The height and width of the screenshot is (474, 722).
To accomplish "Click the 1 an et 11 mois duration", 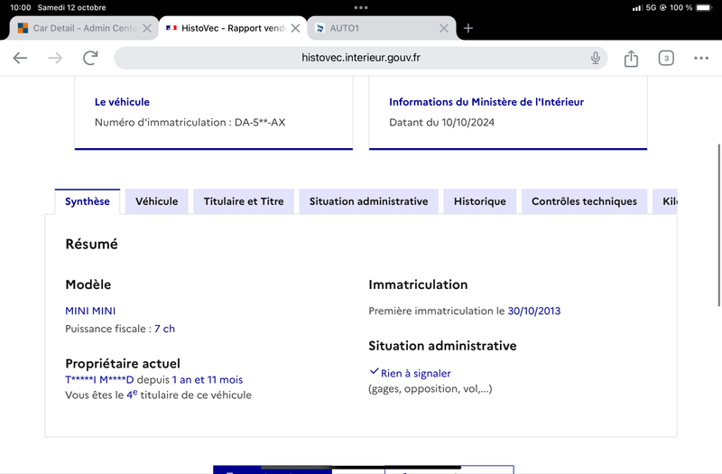I will (208, 379).
